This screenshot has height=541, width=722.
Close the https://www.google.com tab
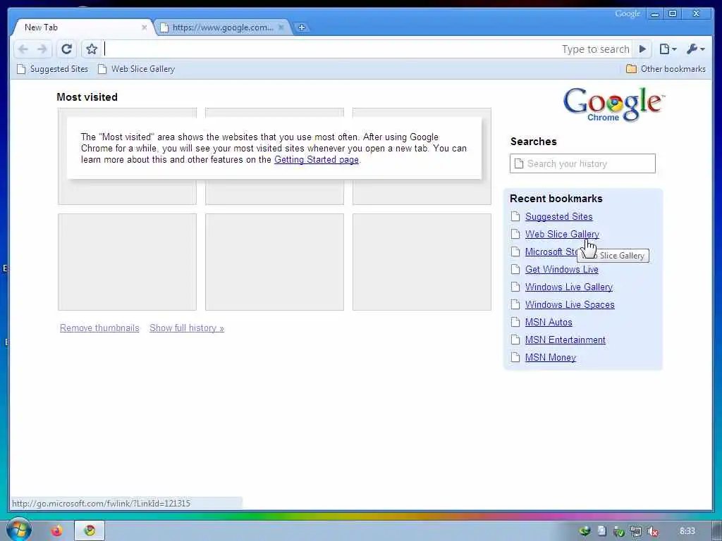pyautogui.click(x=281, y=27)
